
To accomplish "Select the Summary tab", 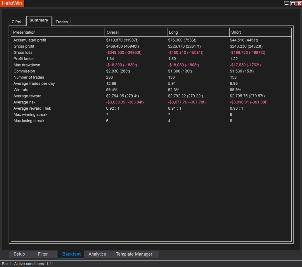I will 39,20.
